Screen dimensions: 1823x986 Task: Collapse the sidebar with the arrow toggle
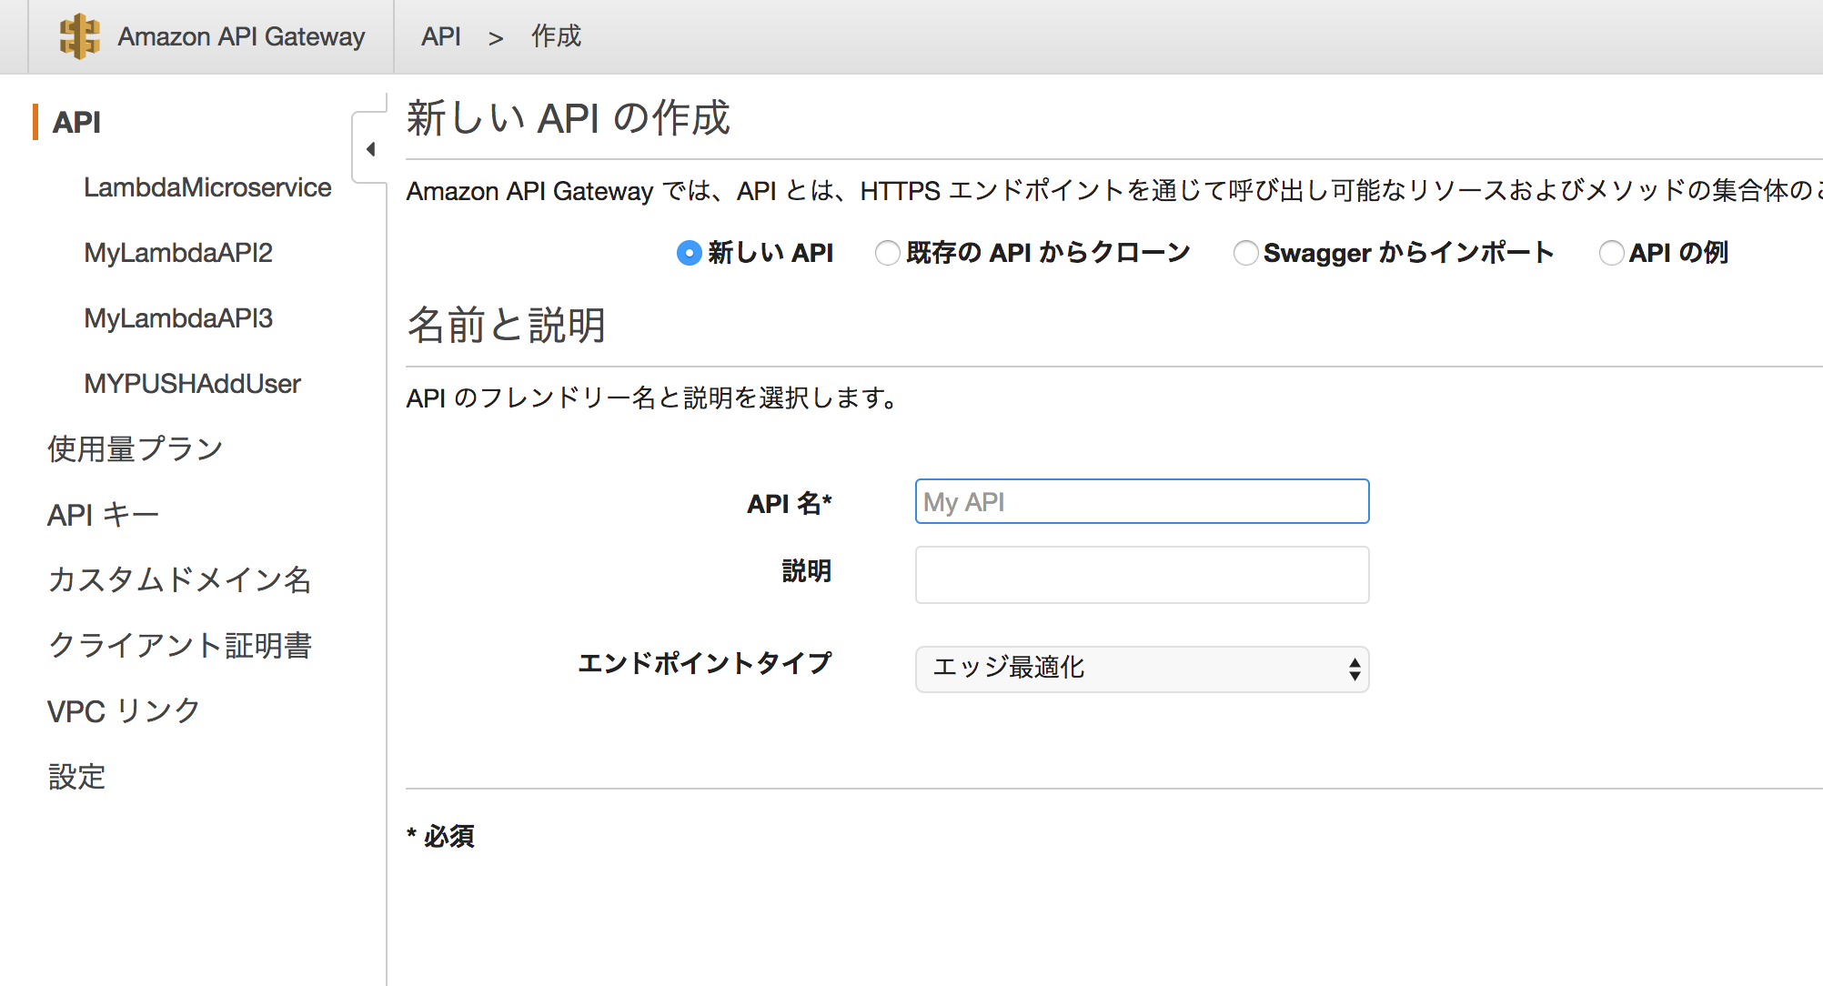click(x=370, y=149)
